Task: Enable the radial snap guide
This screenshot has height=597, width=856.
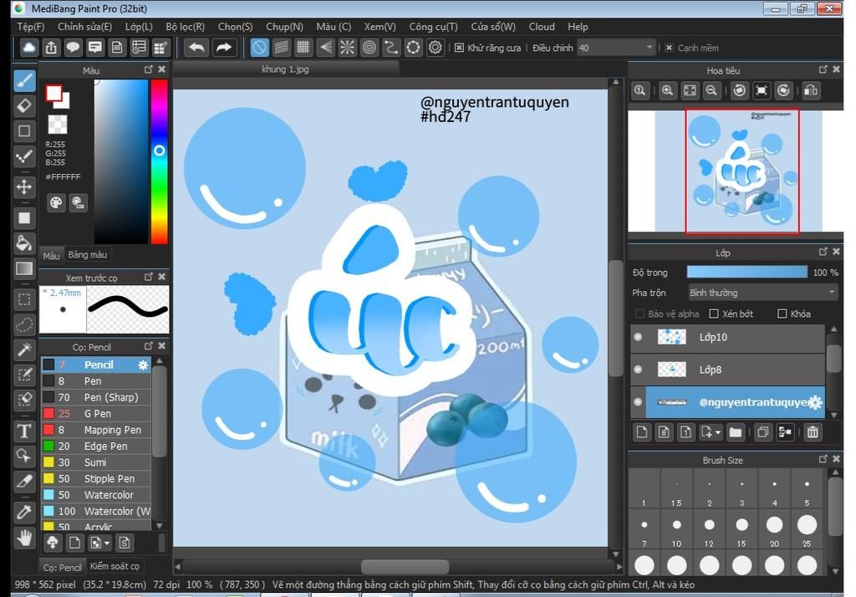Action: pyautogui.click(x=347, y=48)
